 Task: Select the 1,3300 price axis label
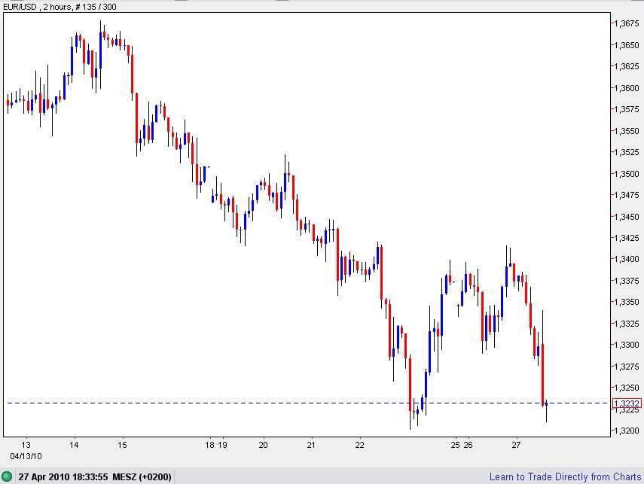pyautogui.click(x=627, y=345)
